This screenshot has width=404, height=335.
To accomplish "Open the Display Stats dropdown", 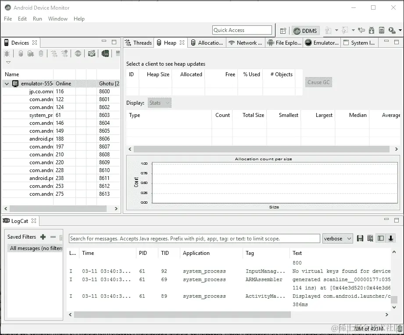I will point(159,103).
